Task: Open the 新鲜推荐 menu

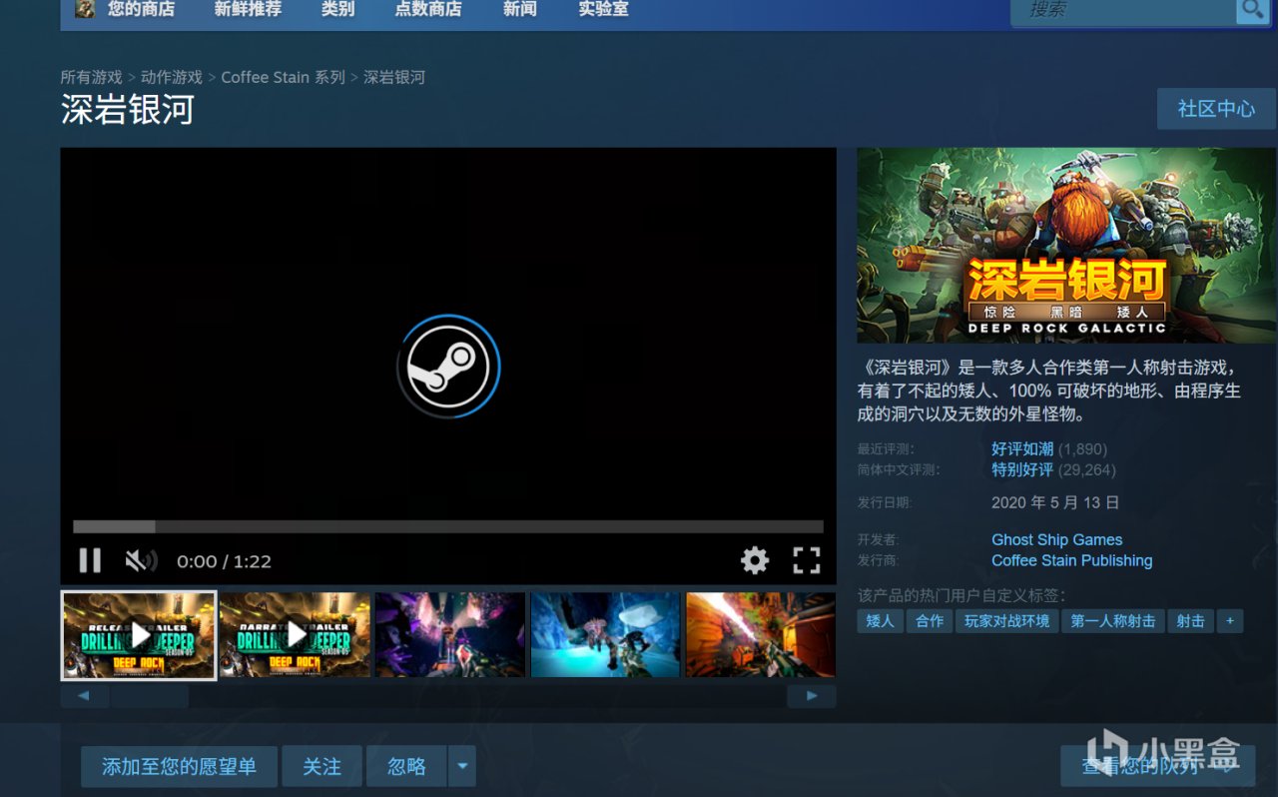Action: pos(248,9)
